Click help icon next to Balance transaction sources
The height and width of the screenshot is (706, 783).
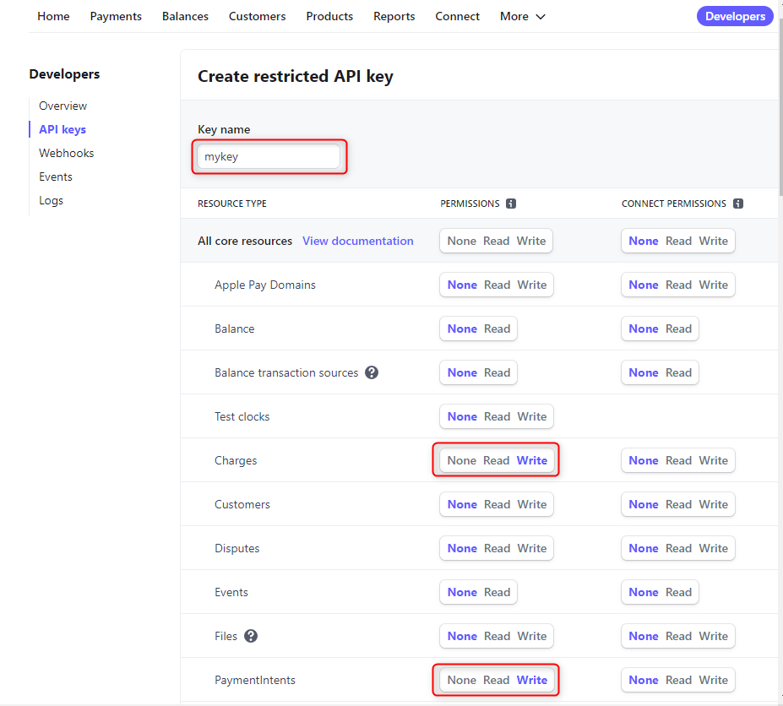372,372
